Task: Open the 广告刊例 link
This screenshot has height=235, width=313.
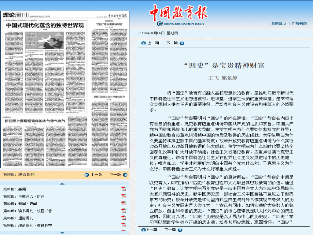Action: point(299,24)
